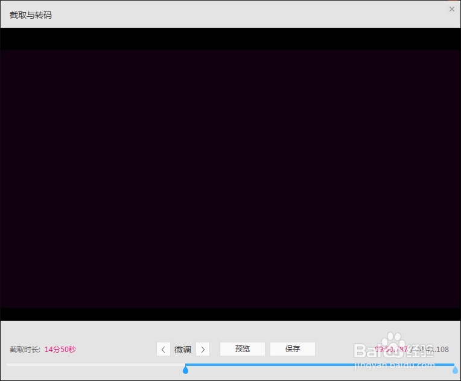Click the unselected grey part of the timeline
Image resolution: width=461 pixels, height=381 pixels.
pyautogui.click(x=96, y=365)
